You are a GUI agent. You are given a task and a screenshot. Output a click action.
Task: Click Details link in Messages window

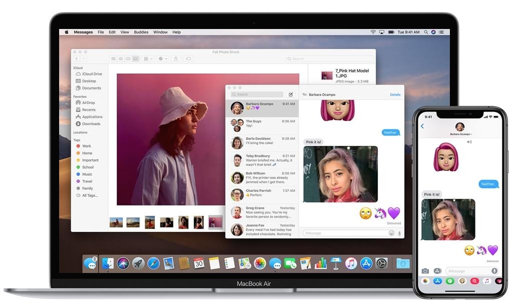pos(395,95)
